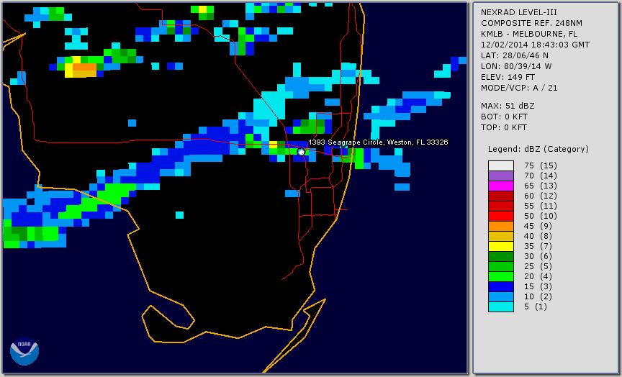Select the 50 dBZ bright red swatch
The width and height of the screenshot is (622, 377).
[x=501, y=216]
